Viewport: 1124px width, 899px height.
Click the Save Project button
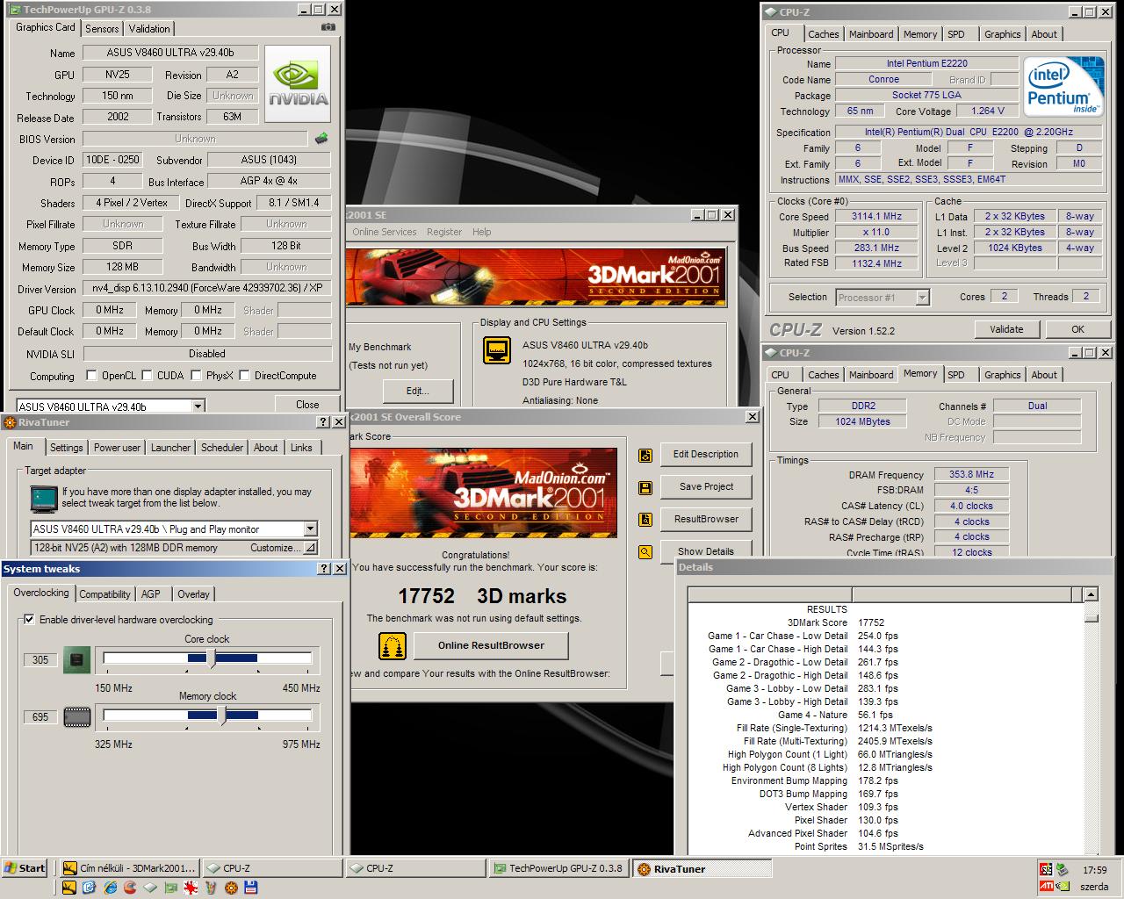[x=707, y=486]
